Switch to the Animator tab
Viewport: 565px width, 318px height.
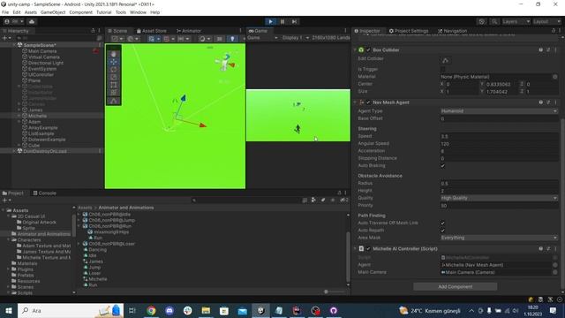point(189,31)
